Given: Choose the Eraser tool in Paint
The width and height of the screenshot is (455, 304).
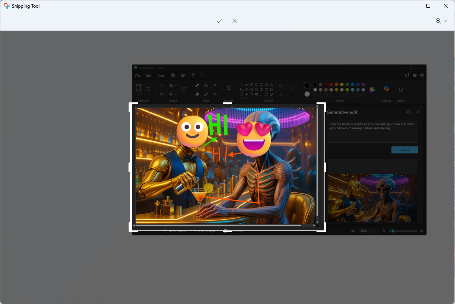Looking at the screenshot, I should 197,94.
